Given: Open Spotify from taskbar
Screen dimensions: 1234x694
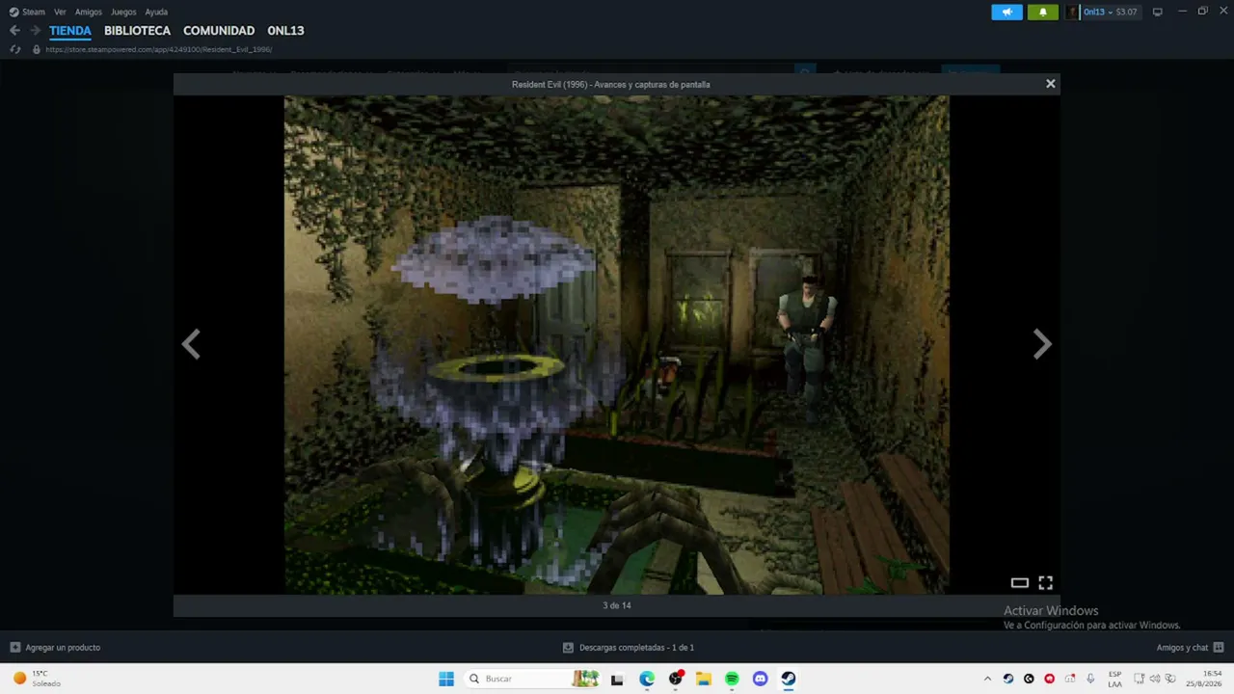Looking at the screenshot, I should (x=732, y=679).
